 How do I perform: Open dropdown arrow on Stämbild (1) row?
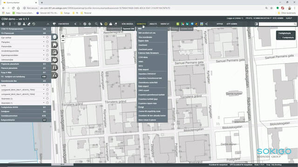[x=44, y=103]
